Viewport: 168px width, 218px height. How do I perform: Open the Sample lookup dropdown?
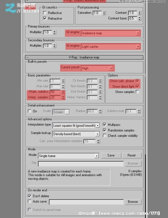point(76,134)
